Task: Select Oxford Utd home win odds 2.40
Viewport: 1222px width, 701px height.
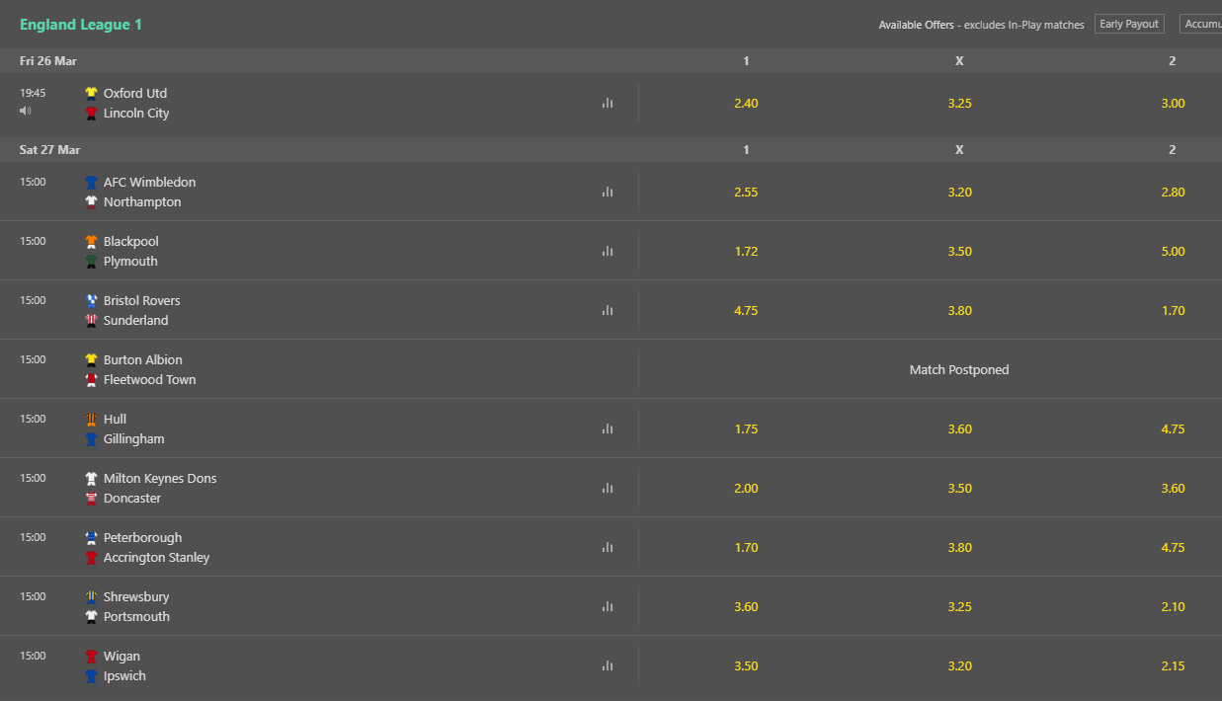Action: [746, 103]
